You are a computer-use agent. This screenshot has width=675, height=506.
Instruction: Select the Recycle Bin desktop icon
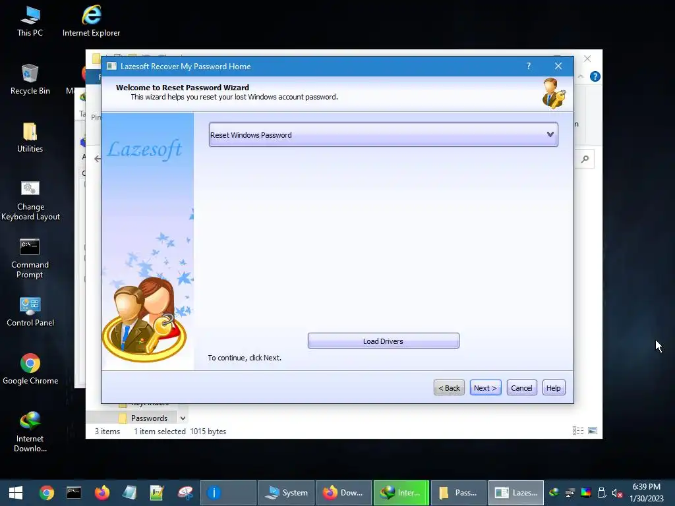tap(30, 79)
